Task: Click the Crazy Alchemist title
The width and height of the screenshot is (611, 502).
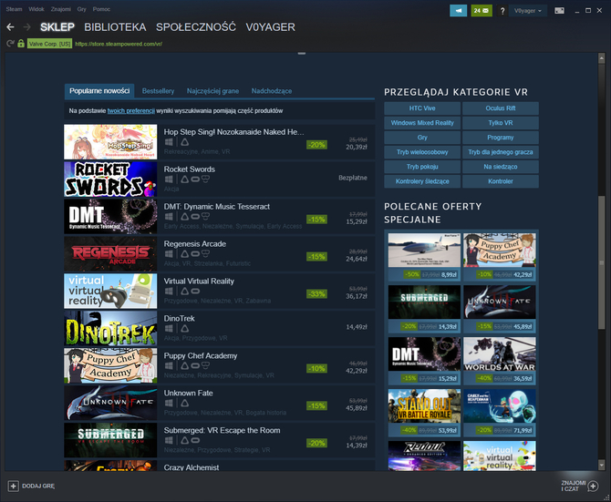Action: 192,467
